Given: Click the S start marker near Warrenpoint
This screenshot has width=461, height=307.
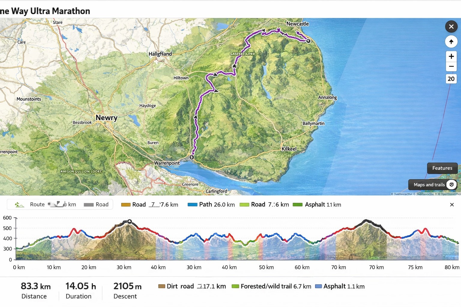Looking at the screenshot, I should 191,157.
